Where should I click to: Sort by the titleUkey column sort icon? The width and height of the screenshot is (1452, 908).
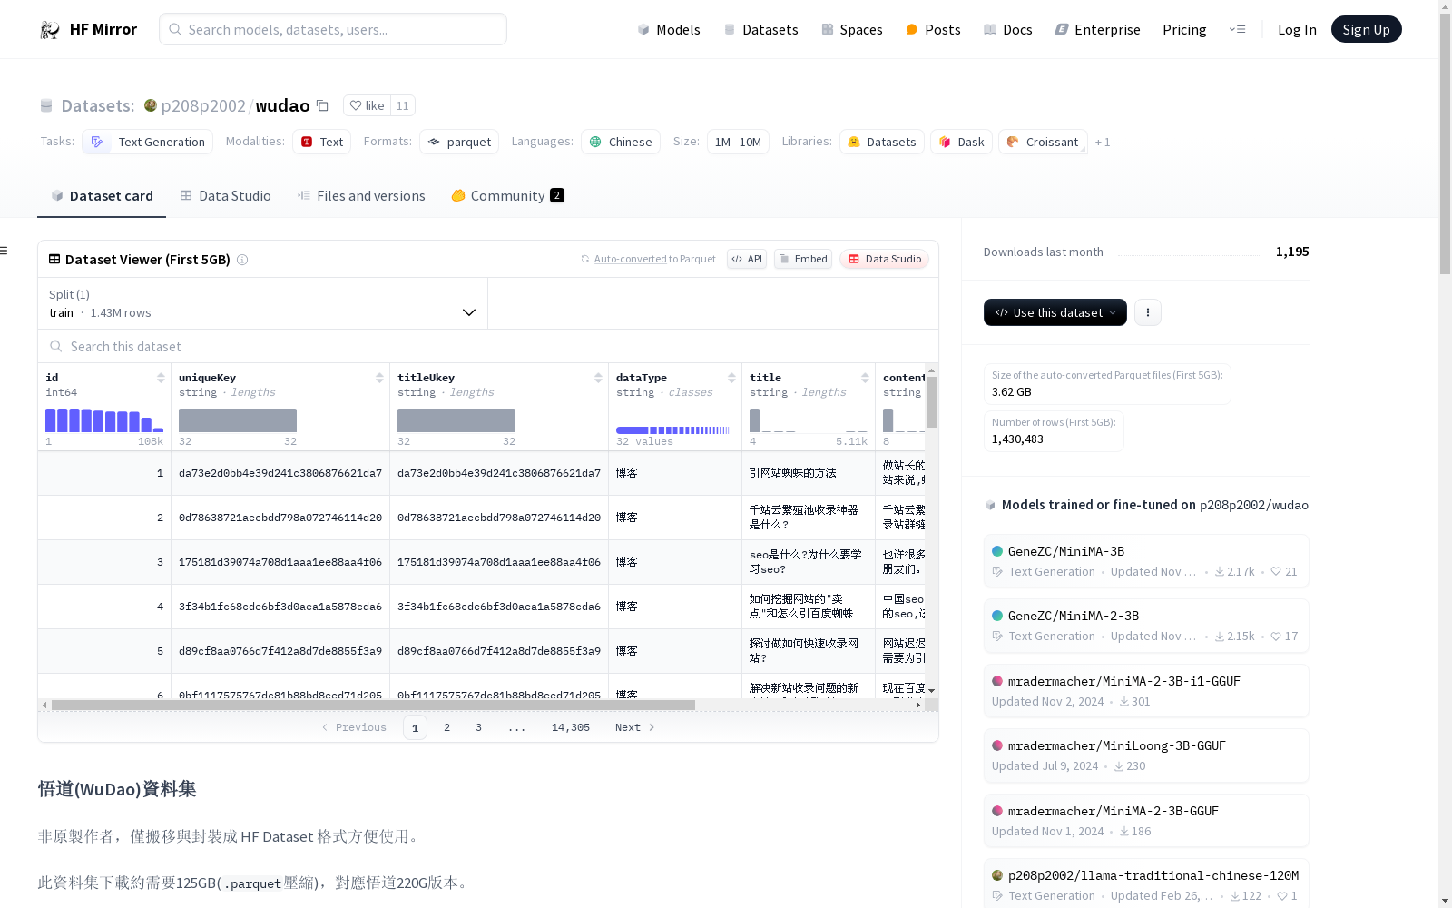(598, 378)
